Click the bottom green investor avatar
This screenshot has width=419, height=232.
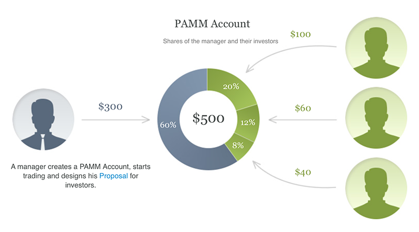[376, 188]
